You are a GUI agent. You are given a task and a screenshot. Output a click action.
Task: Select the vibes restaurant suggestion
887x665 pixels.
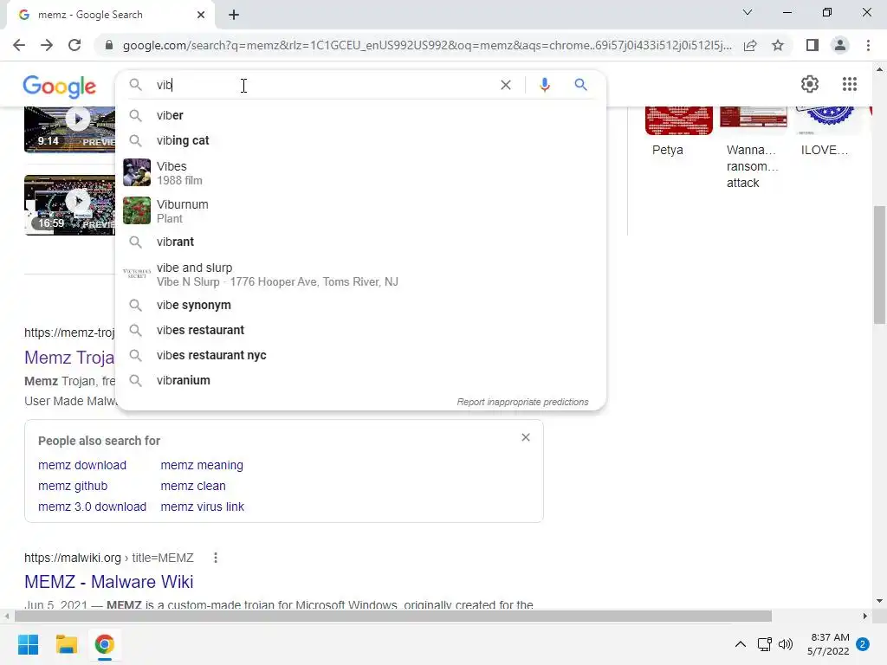coord(361,330)
